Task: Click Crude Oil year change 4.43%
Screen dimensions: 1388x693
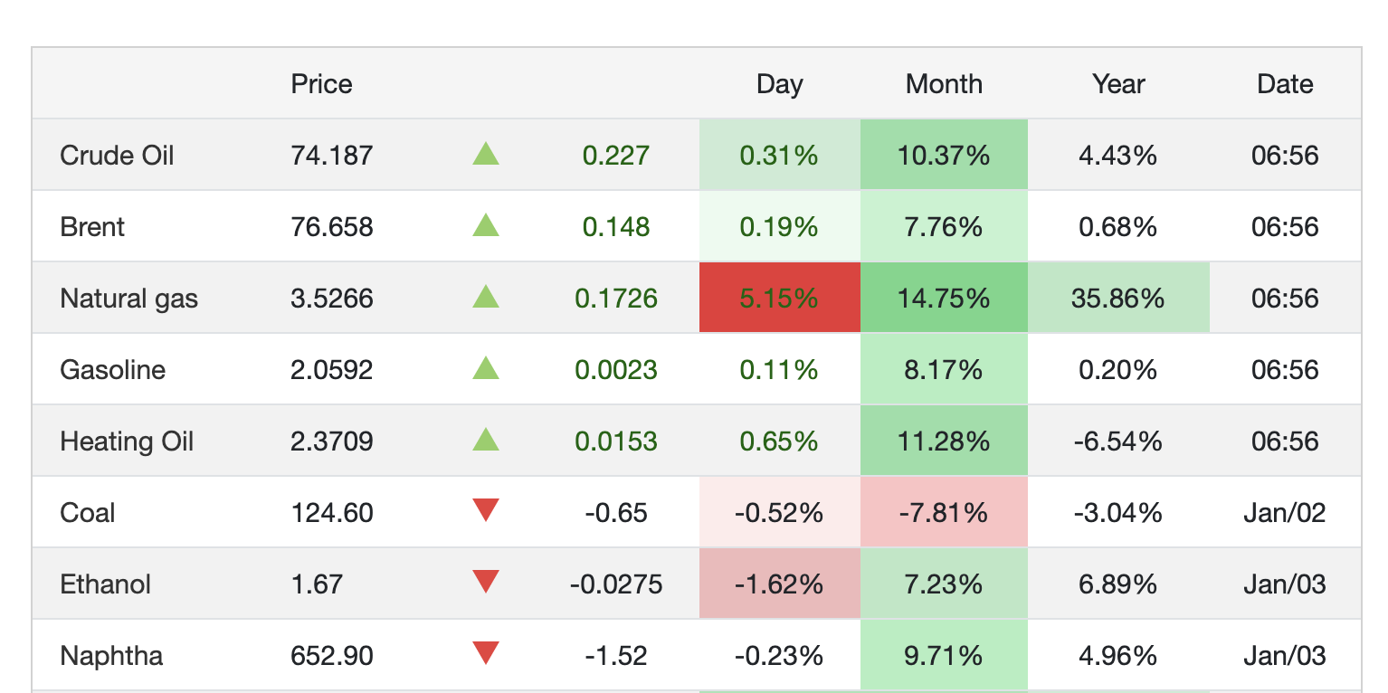Action: [1118, 156]
